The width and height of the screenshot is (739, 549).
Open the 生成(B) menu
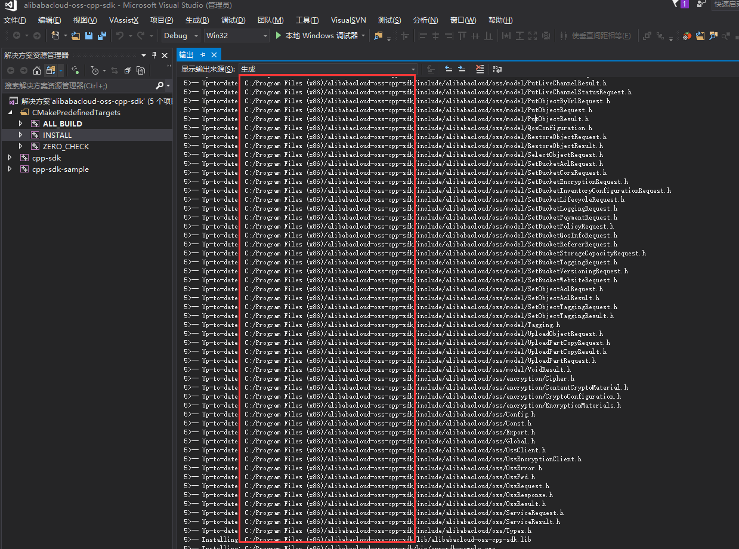point(197,20)
